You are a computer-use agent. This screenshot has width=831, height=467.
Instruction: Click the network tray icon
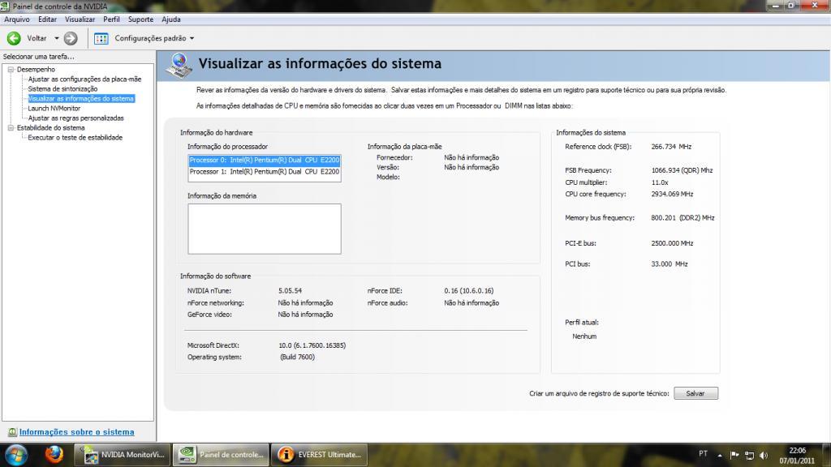point(749,456)
